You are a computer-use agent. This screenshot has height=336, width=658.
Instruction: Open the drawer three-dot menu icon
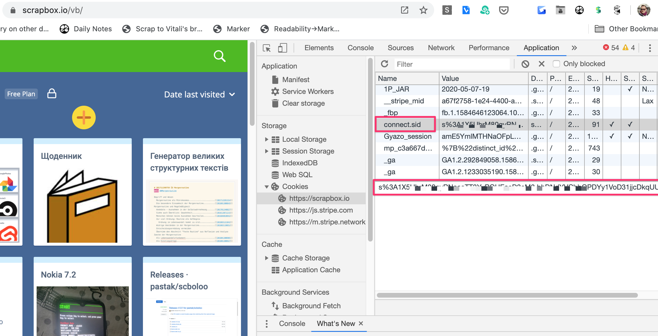pyautogui.click(x=267, y=324)
